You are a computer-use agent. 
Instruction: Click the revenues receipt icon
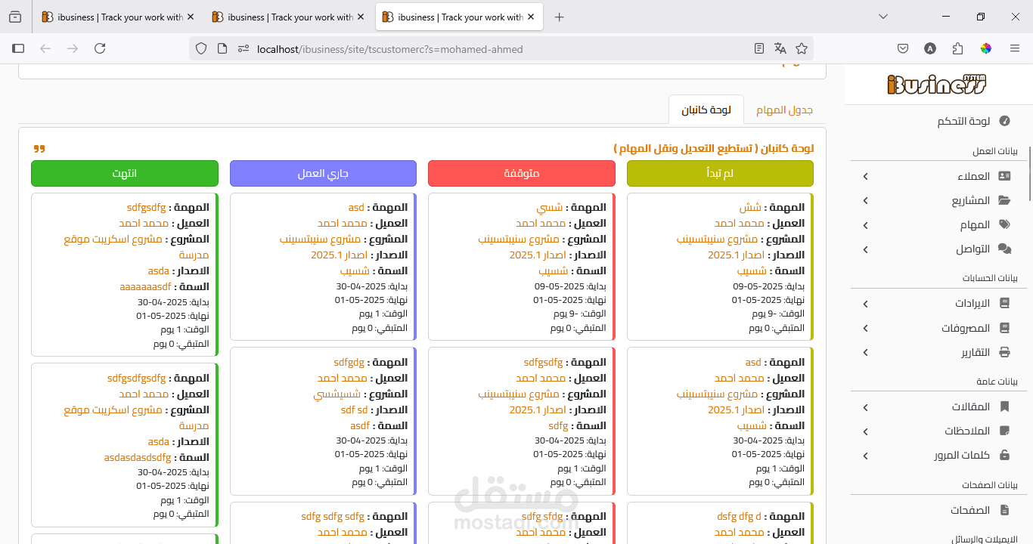click(1004, 304)
